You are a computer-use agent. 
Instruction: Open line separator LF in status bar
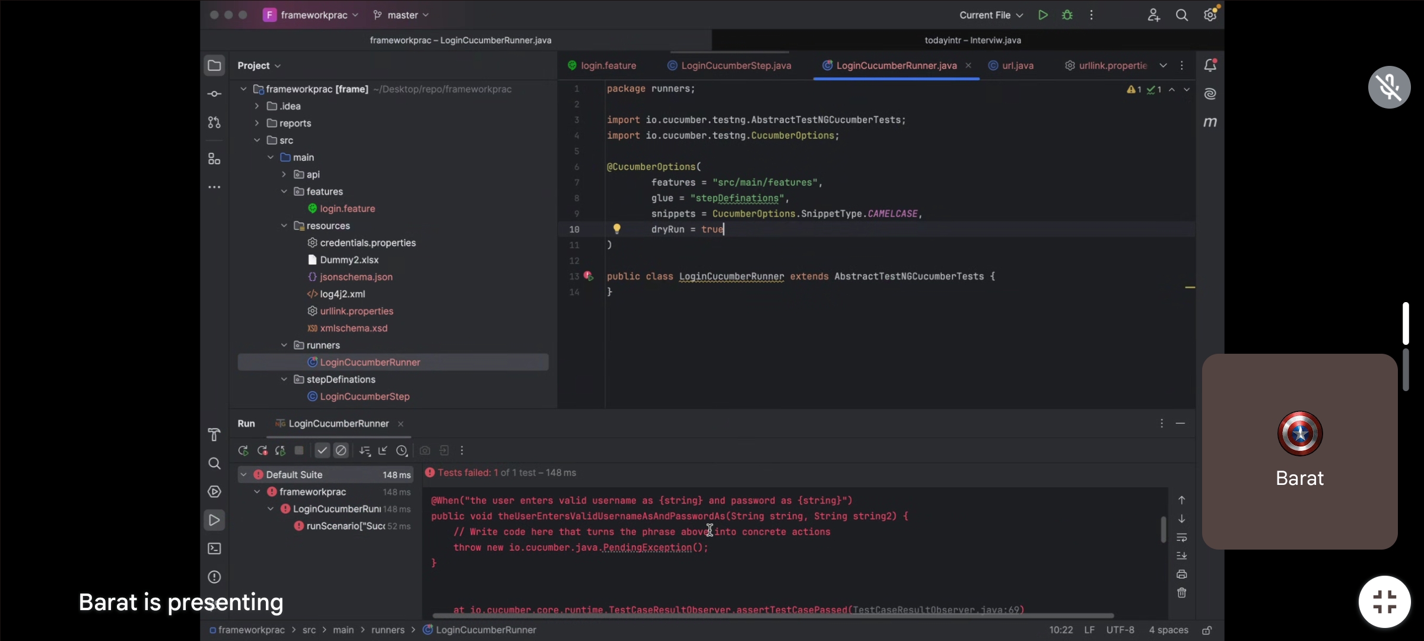tap(1089, 630)
